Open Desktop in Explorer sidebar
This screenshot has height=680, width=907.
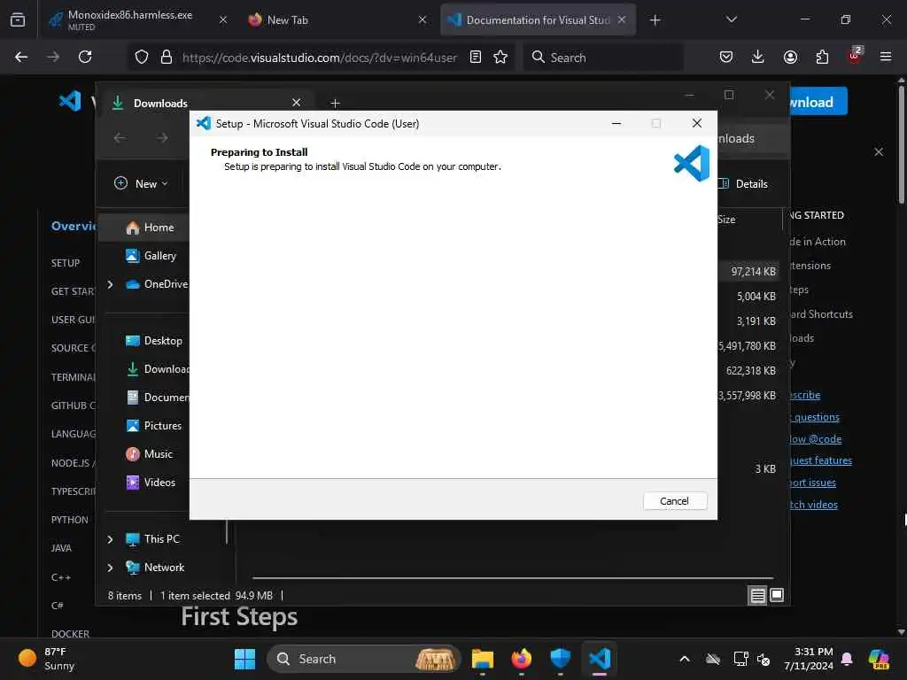click(153, 341)
